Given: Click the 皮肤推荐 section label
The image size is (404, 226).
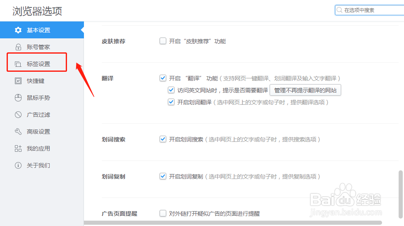Looking at the screenshot, I should click(114, 41).
